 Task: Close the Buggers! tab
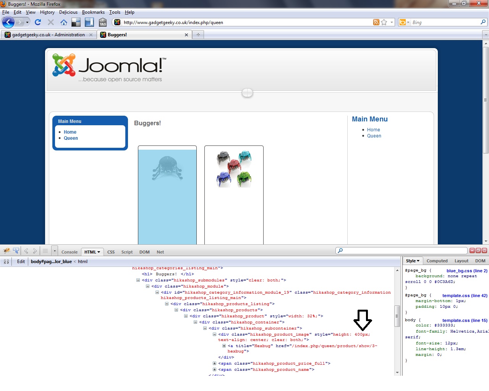(186, 35)
